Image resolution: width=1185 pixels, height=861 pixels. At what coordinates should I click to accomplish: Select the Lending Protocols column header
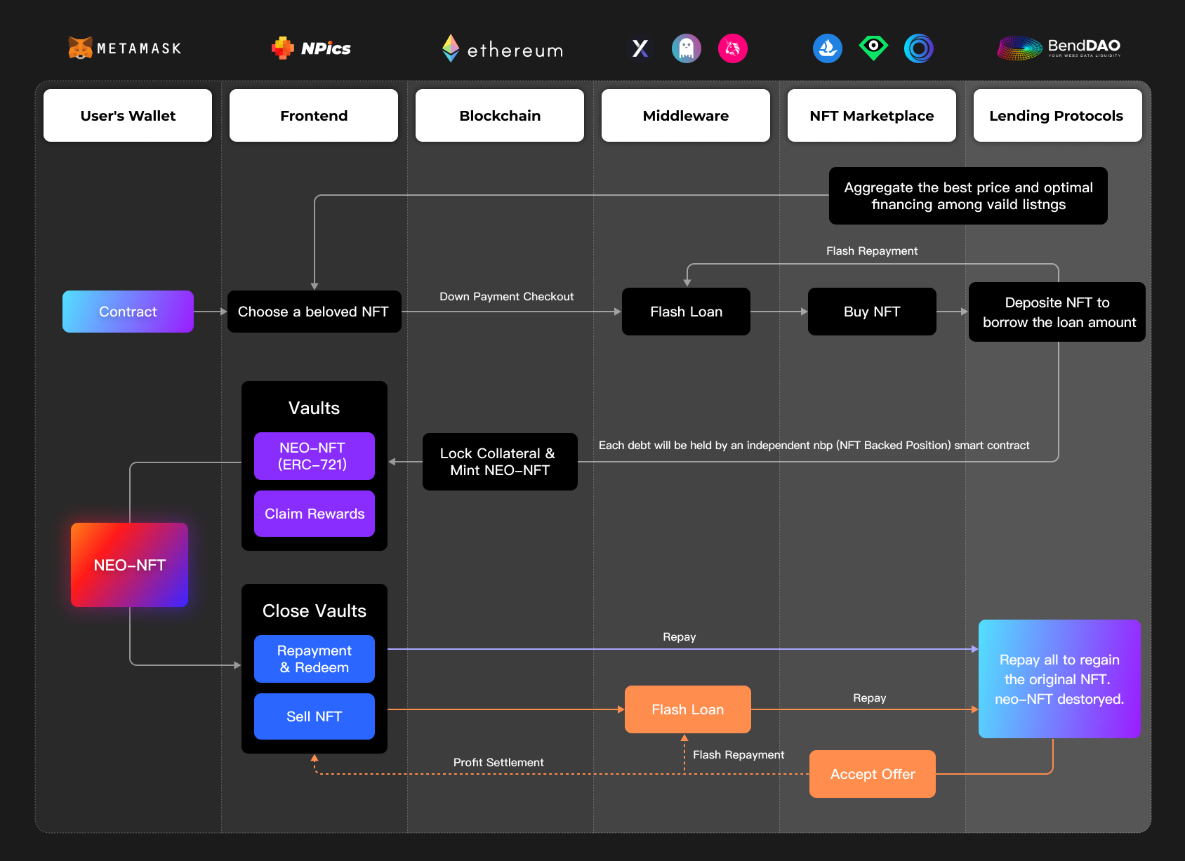coord(1057,116)
